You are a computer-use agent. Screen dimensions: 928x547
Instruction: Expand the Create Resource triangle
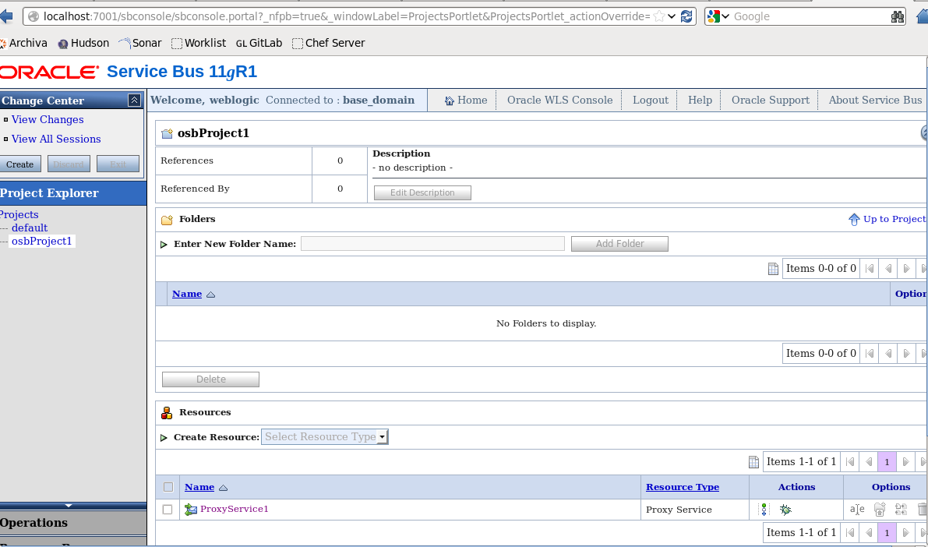click(x=164, y=438)
